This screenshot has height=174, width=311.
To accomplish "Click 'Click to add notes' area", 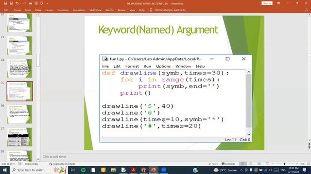I will tap(54, 157).
